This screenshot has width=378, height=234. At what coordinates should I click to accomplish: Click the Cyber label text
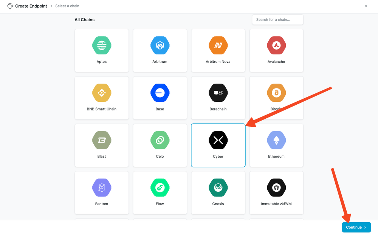(218, 157)
